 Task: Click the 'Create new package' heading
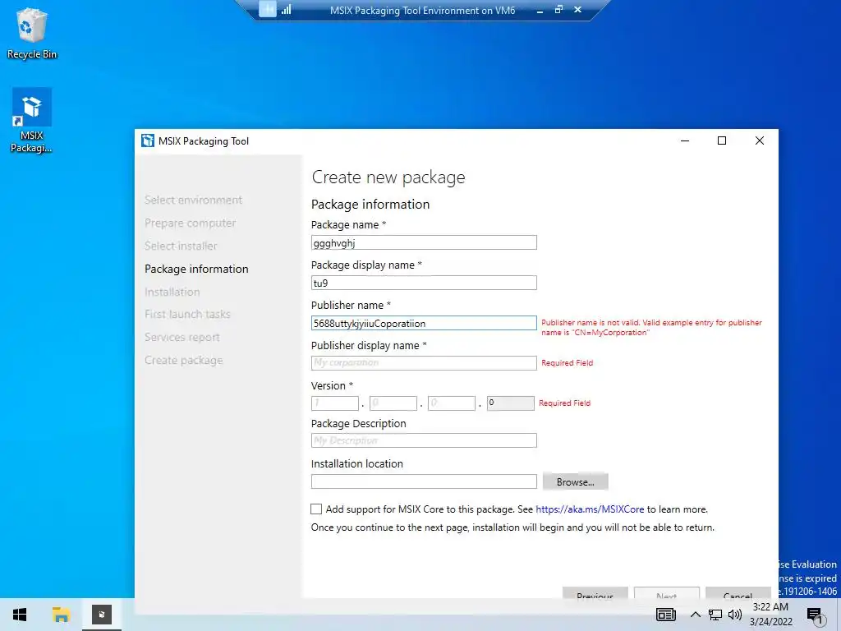(388, 177)
